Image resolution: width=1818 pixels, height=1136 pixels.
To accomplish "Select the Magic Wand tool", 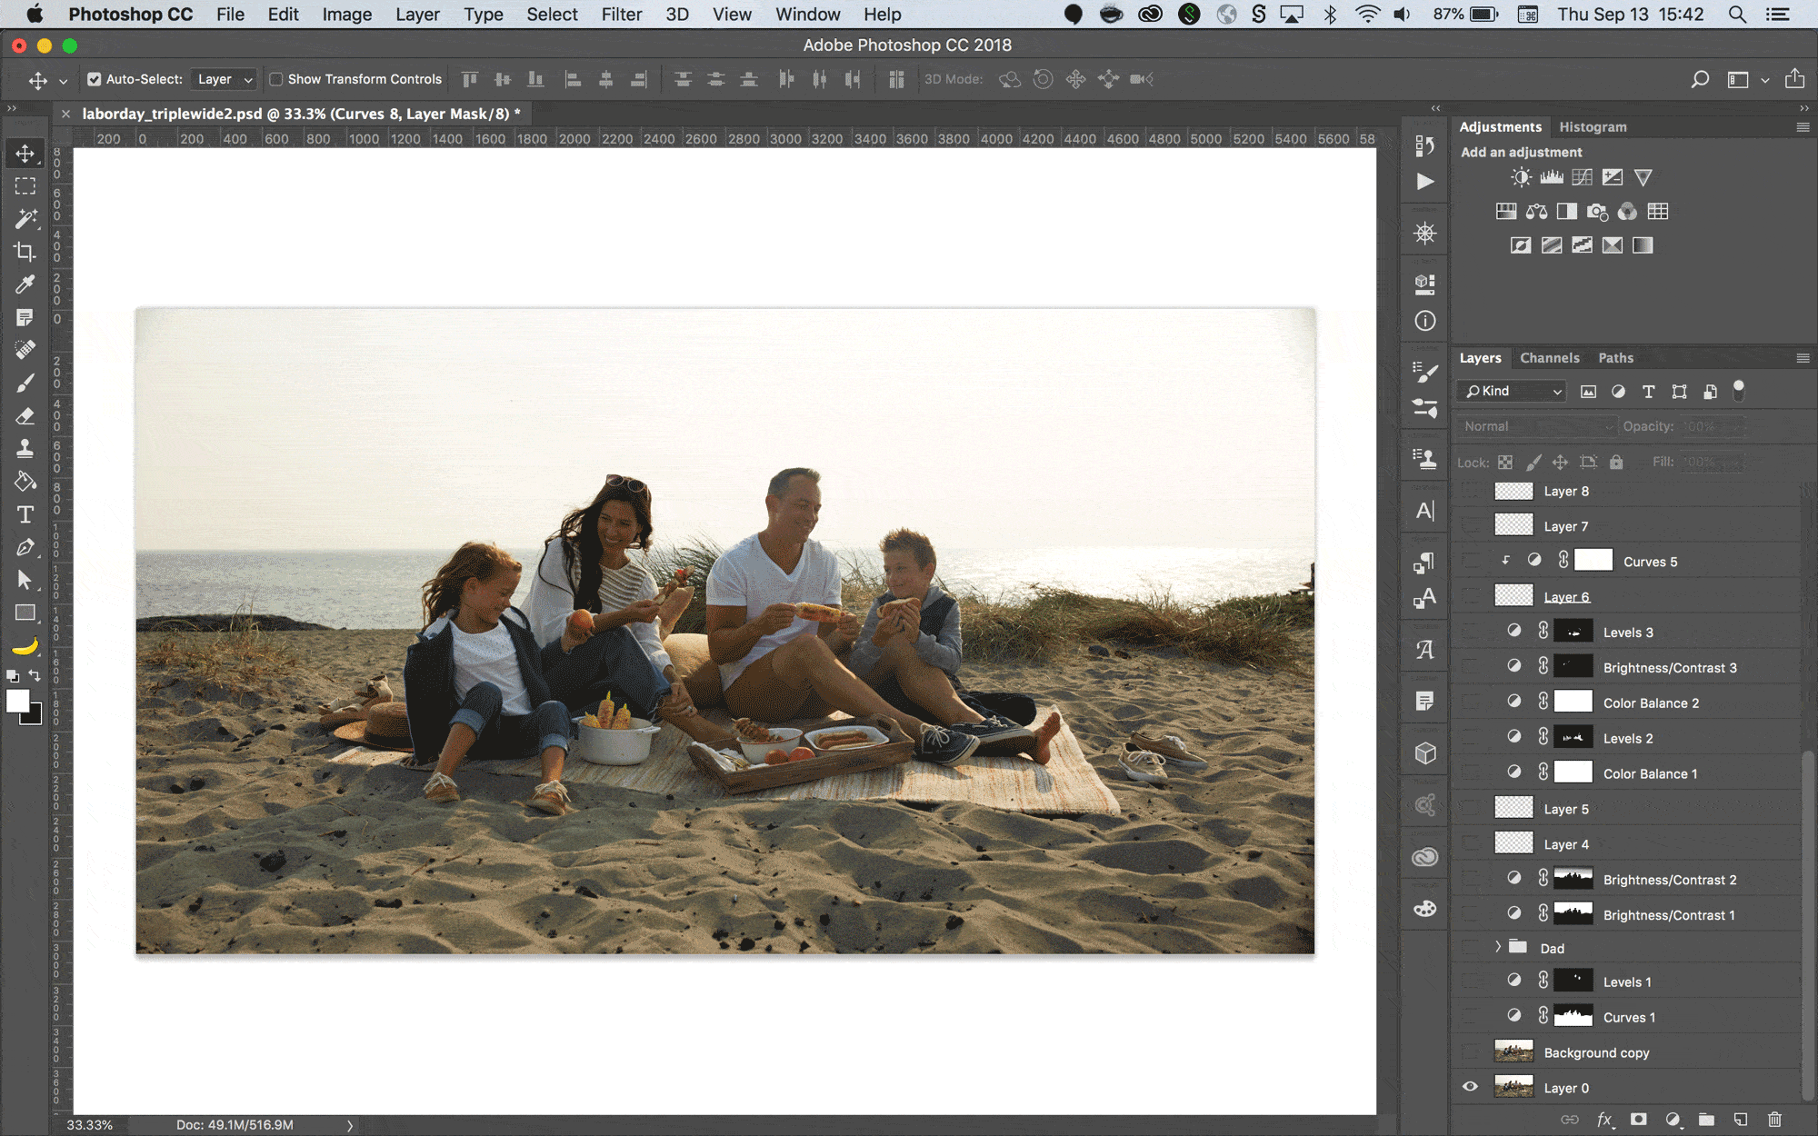I will click(25, 218).
